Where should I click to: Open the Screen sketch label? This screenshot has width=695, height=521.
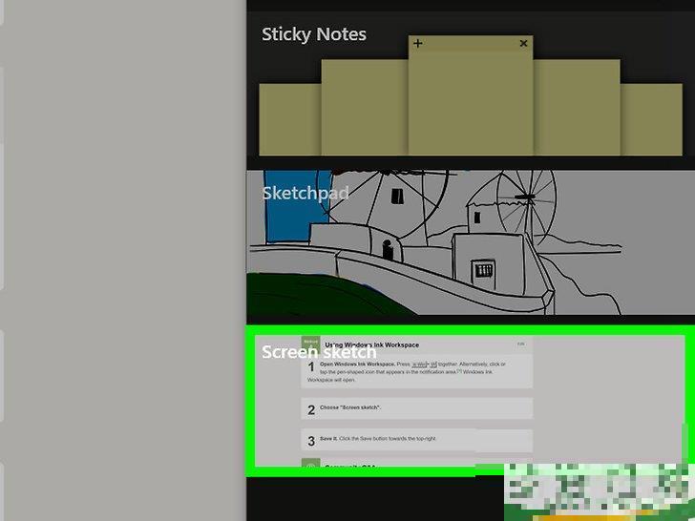click(x=319, y=352)
